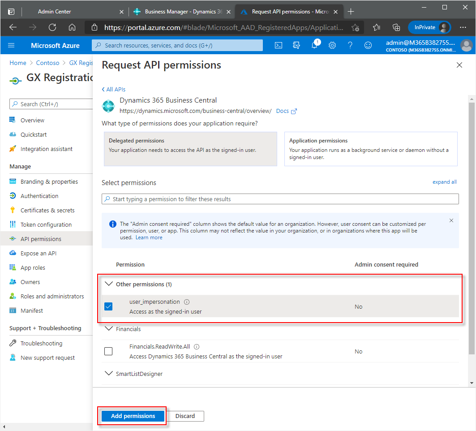
Task: Open the Azure portal hamburger menu
Action: (11, 45)
